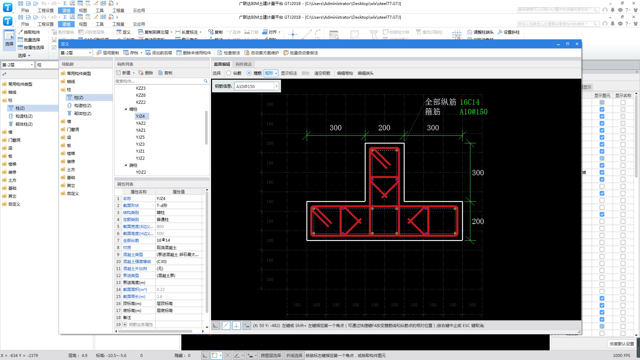Click 删除未使用构件 toolbar icon
This screenshot has height=360, width=640.
(x=179, y=53)
